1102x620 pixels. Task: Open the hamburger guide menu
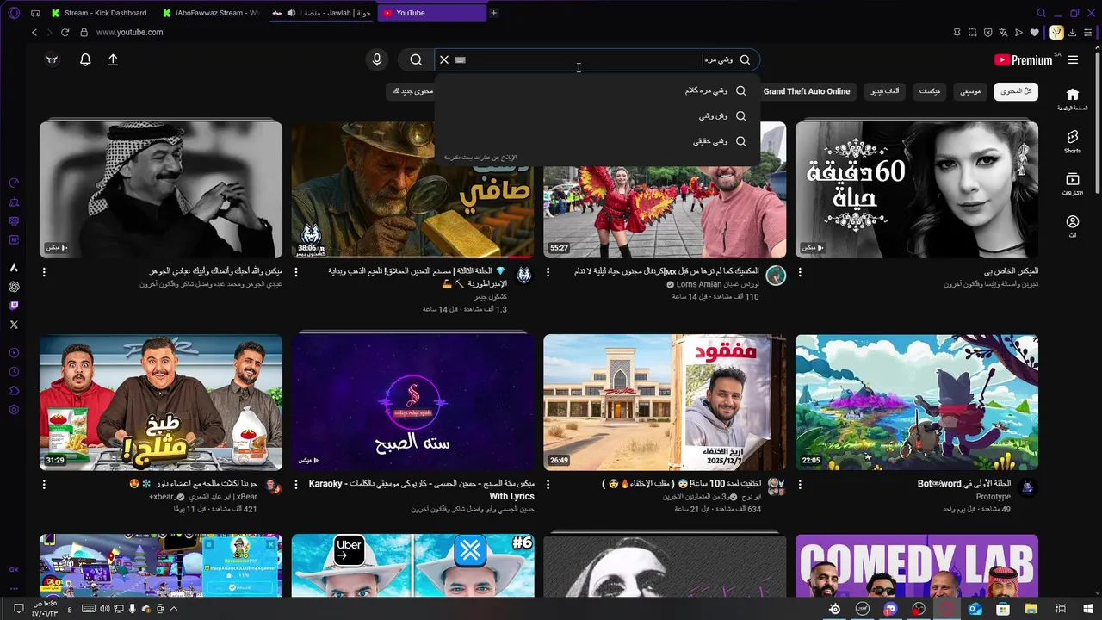tap(1073, 59)
